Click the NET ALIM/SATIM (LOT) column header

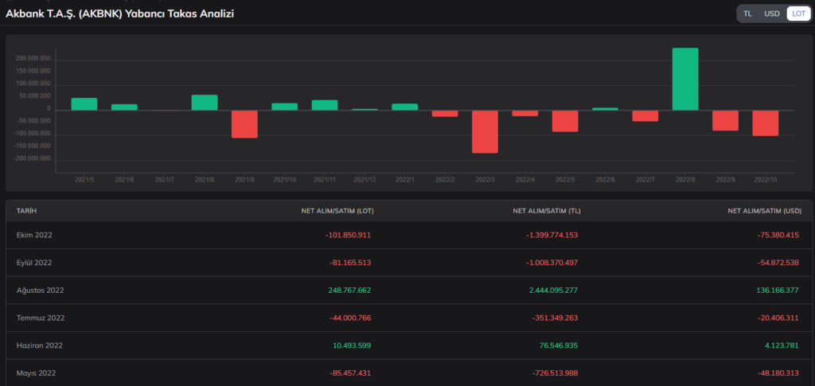pyautogui.click(x=337, y=211)
